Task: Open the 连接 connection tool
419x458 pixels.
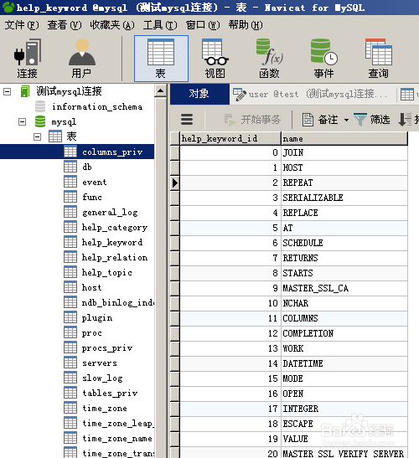Action: pyautogui.click(x=27, y=59)
